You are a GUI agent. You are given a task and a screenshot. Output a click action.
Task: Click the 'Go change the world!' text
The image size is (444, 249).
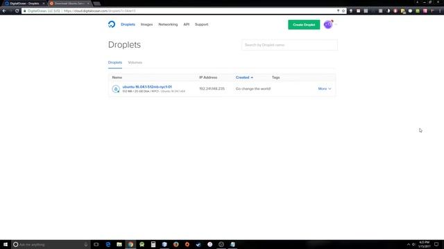253,89
